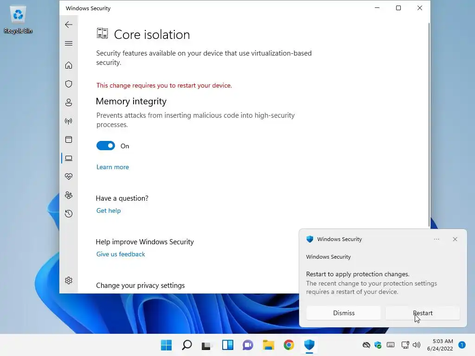475x356 pixels.
Task: Open File Explorer from taskbar
Action: (269, 345)
